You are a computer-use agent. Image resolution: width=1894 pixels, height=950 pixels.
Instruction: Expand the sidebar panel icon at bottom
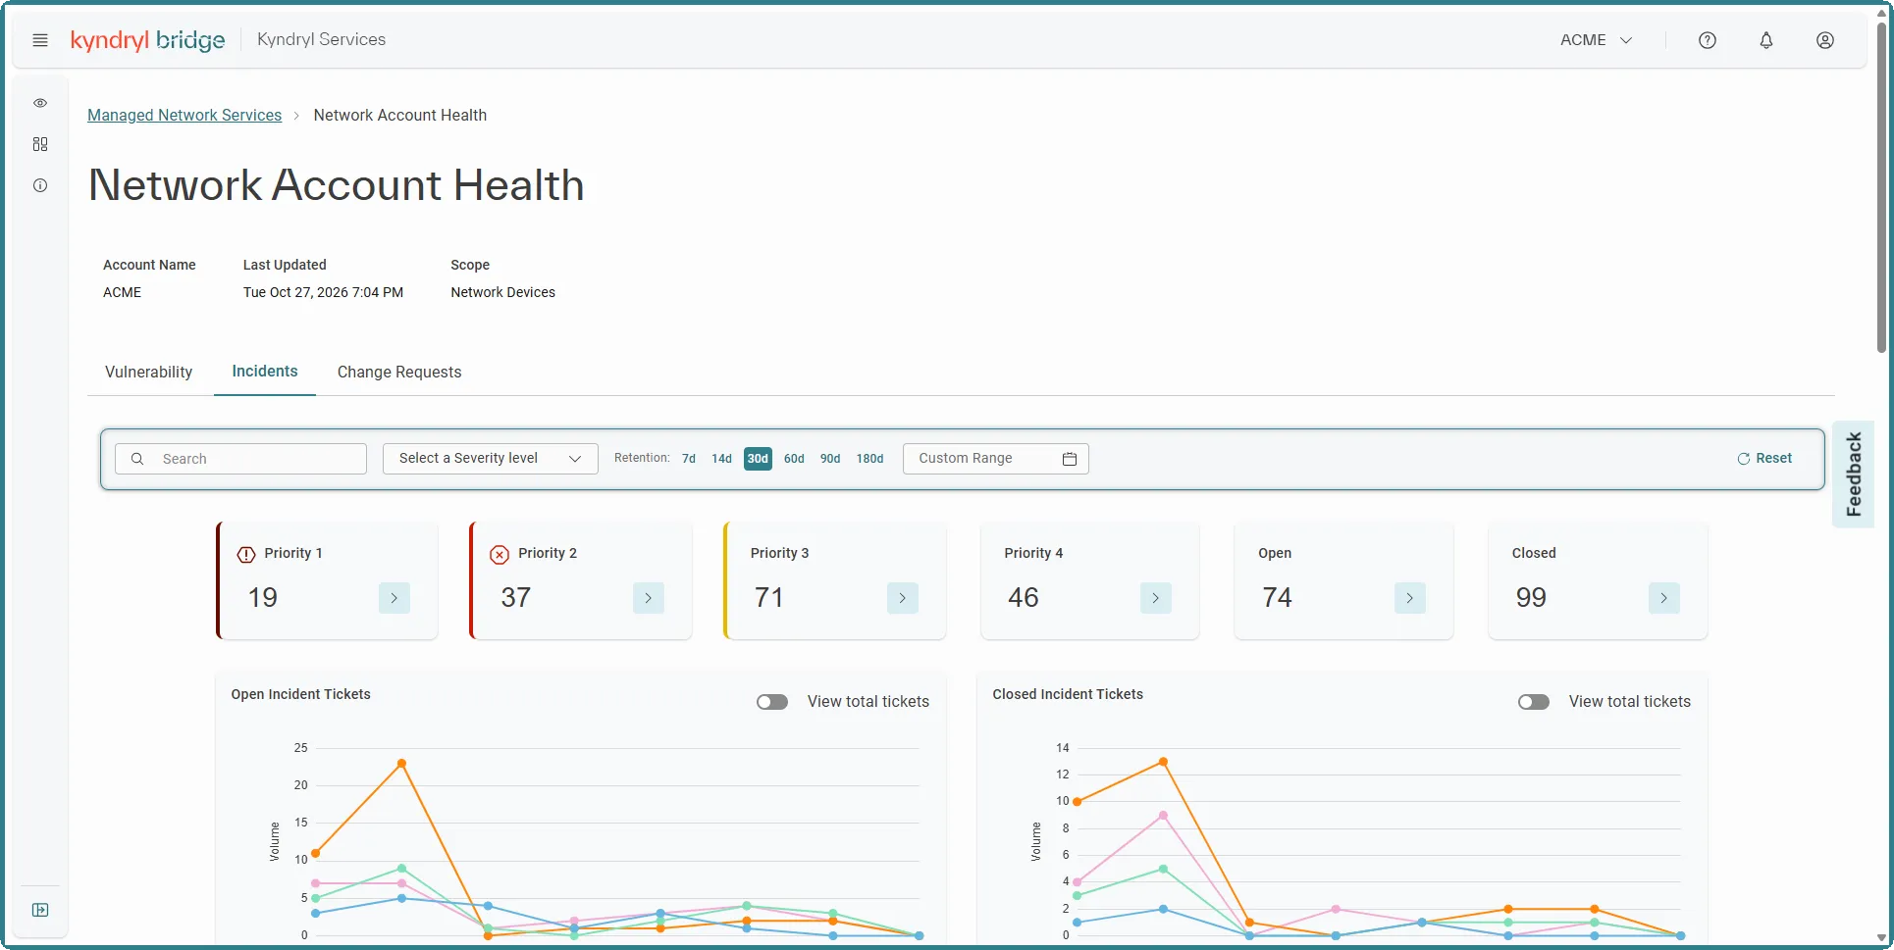click(x=40, y=910)
